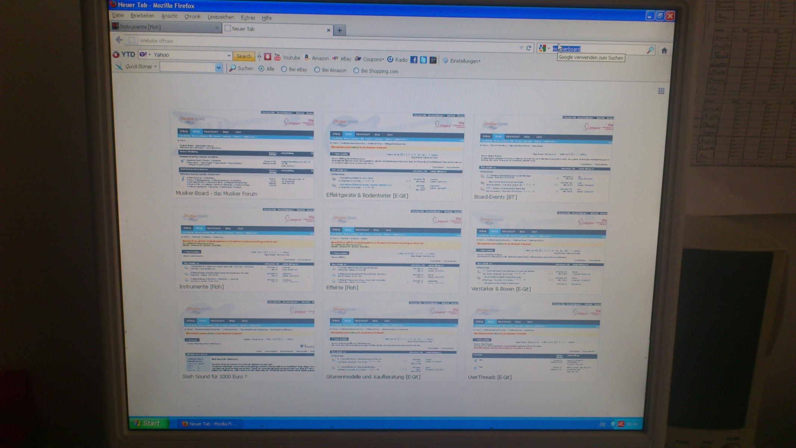The height and width of the screenshot is (448, 796).
Task: Open Effekte [Floh] thumbnail
Action: point(393,250)
